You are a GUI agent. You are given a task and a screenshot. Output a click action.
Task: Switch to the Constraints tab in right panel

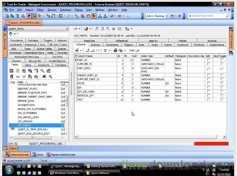(x=112, y=45)
